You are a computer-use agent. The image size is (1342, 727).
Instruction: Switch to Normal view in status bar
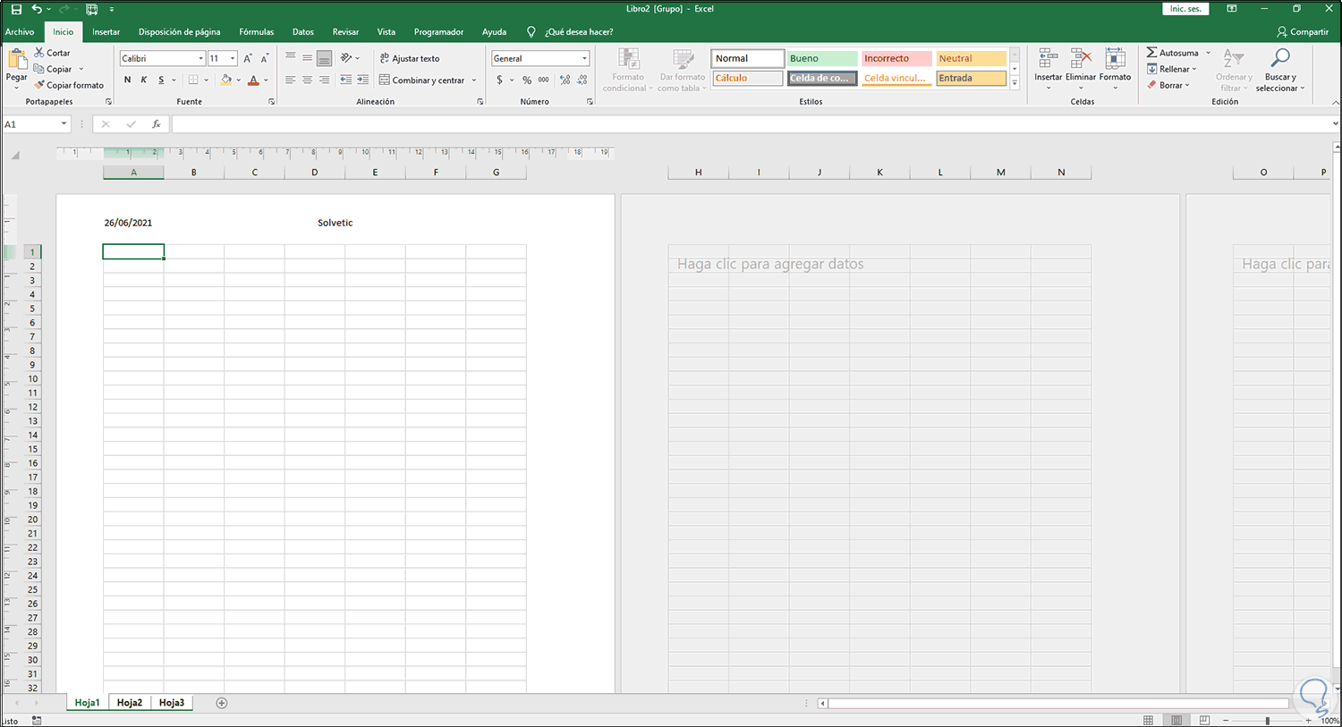click(1149, 720)
